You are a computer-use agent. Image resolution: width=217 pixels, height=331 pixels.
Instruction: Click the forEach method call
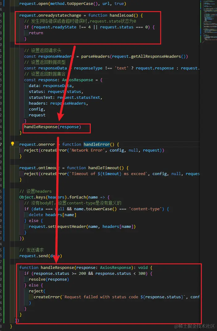(77, 197)
